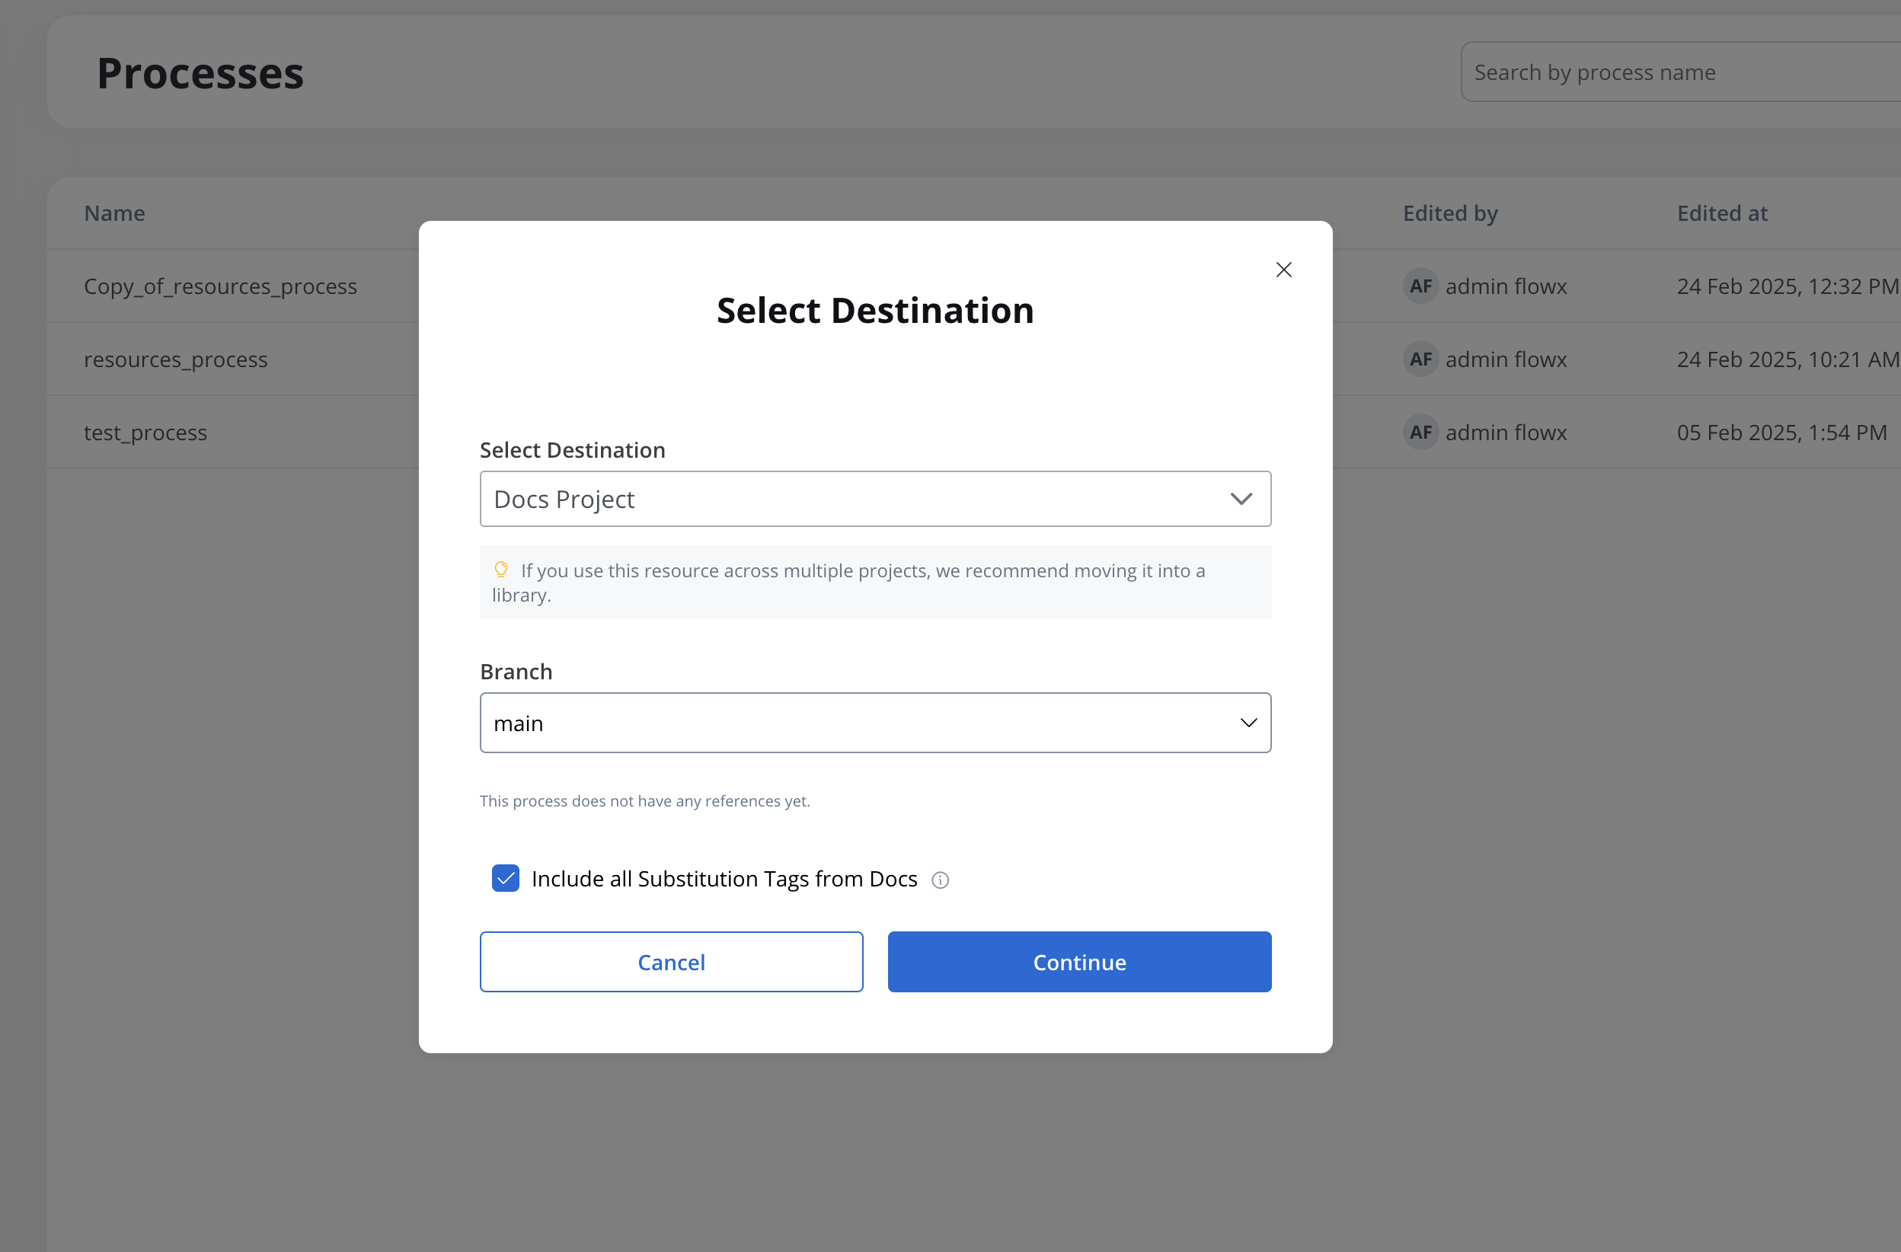The image size is (1901, 1252).
Task: Click 'This process does not have any references' note
Action: 644,801
